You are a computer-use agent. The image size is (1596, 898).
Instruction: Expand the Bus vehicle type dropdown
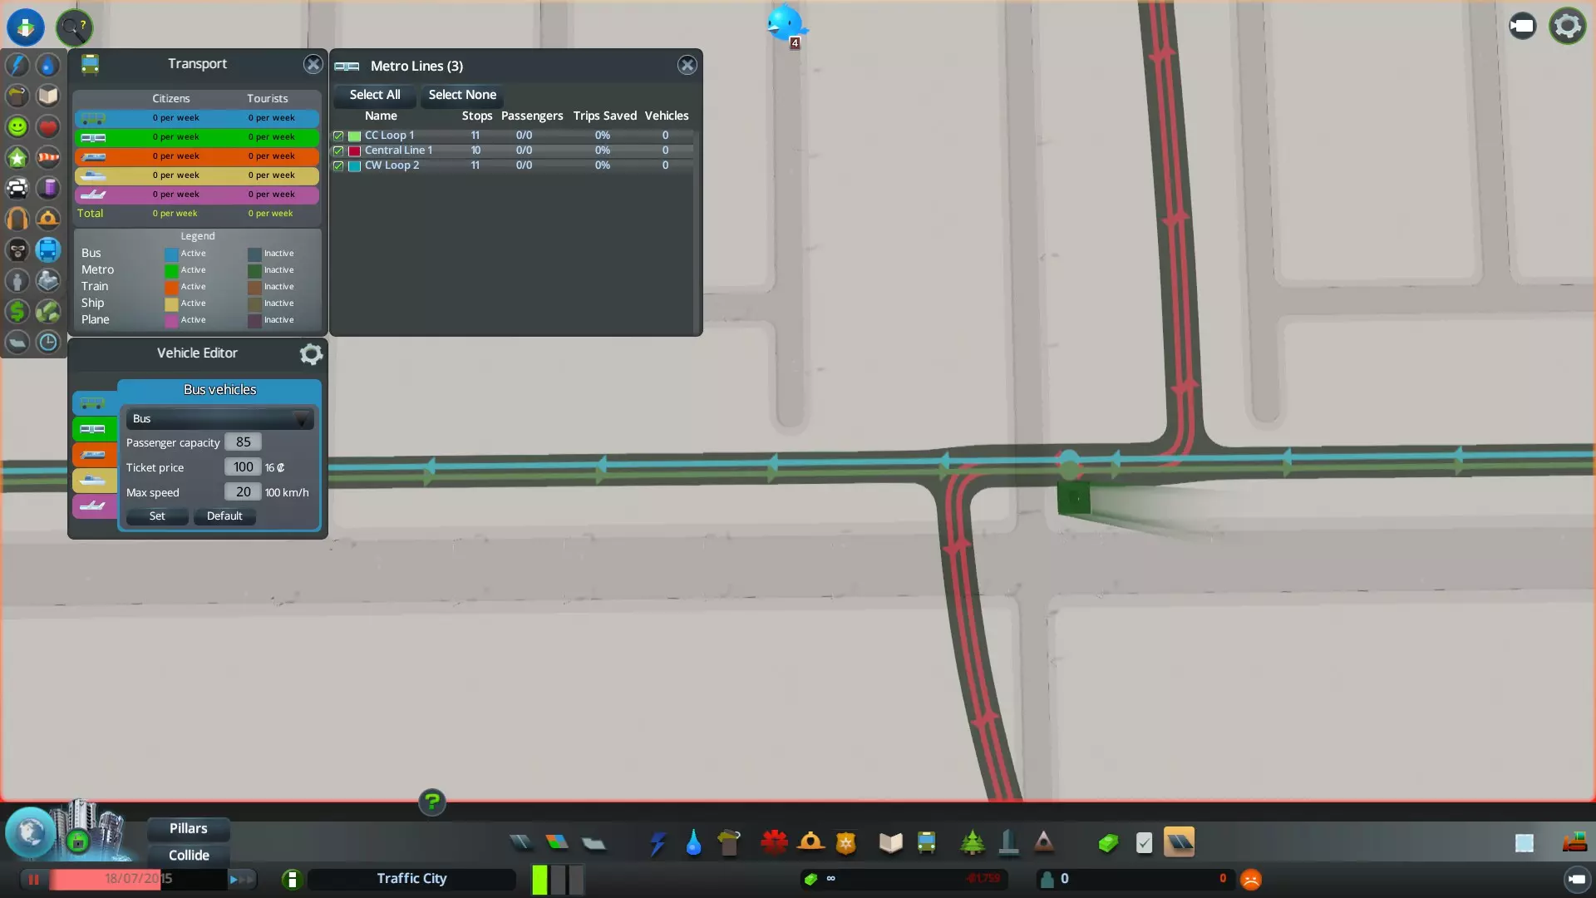(x=219, y=419)
